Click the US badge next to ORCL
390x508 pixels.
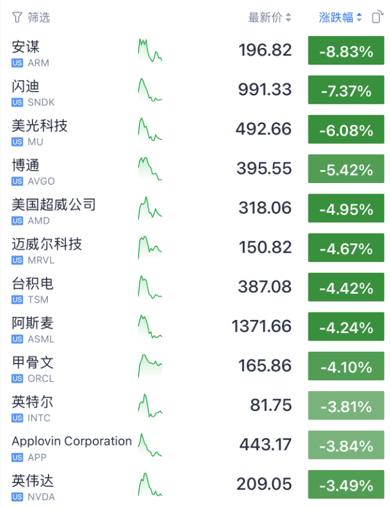coord(17,379)
